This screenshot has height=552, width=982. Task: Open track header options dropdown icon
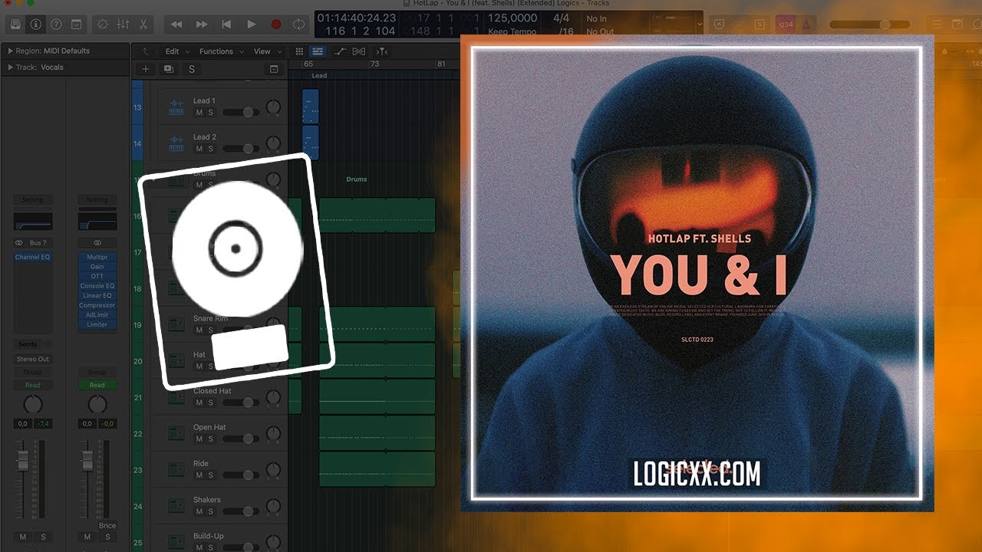coord(275,69)
